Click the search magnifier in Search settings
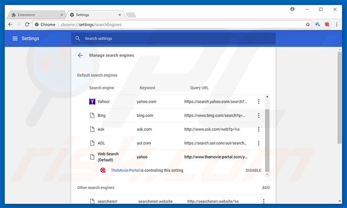 (x=77, y=39)
